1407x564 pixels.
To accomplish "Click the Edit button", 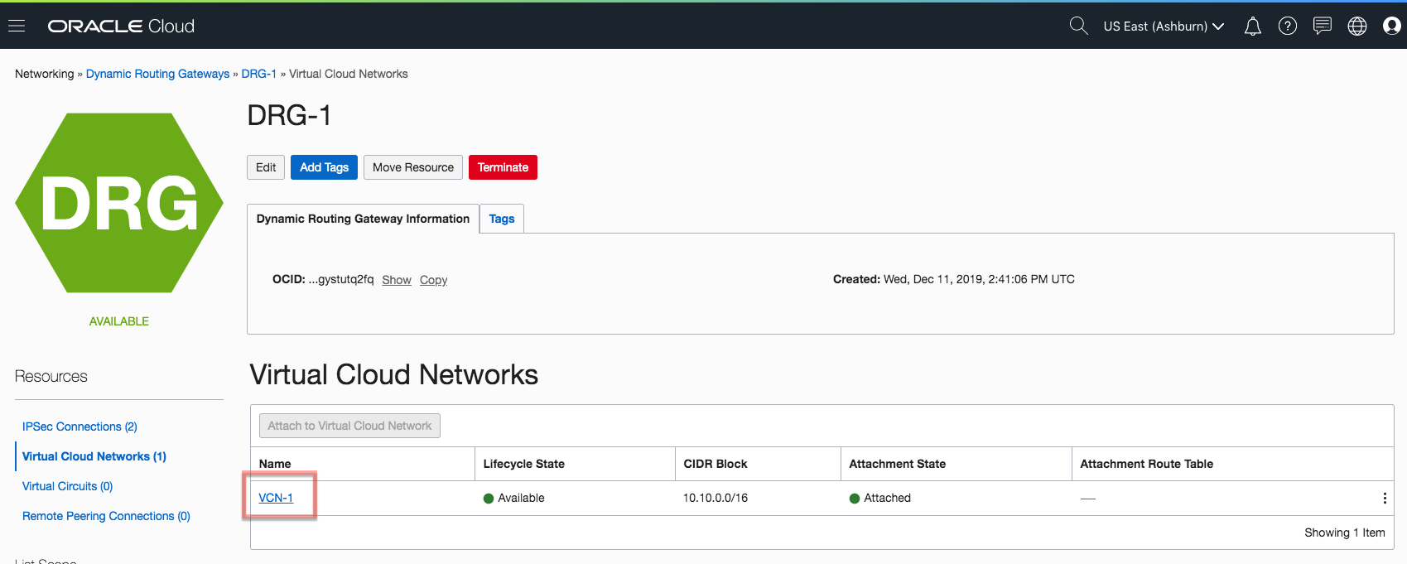I will coord(266,167).
